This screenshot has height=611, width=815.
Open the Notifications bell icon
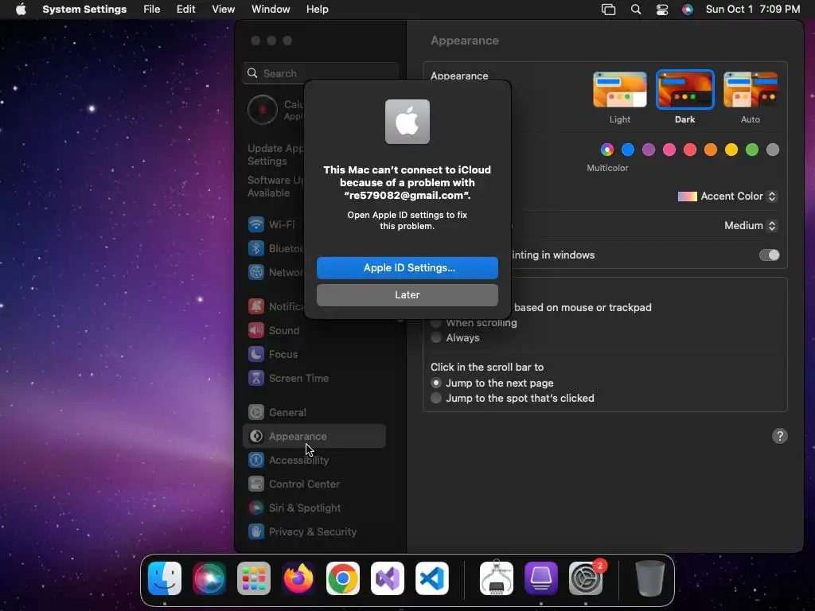tap(255, 306)
